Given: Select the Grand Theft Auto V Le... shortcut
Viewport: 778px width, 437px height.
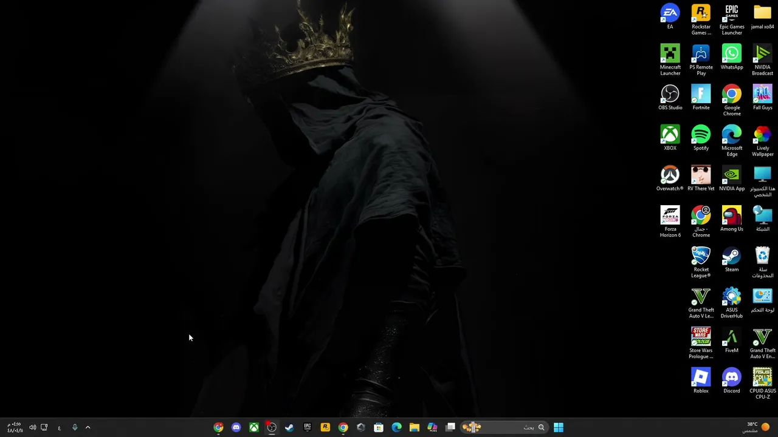Looking at the screenshot, I should 701,303.
